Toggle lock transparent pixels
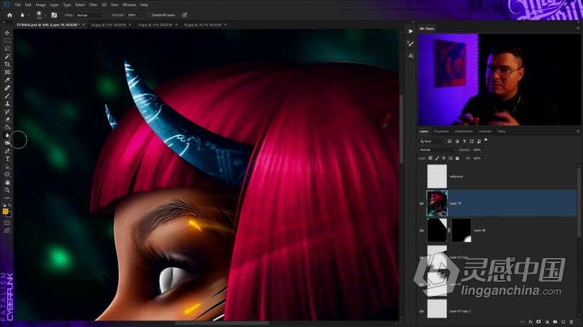The image size is (583, 327). point(430,159)
